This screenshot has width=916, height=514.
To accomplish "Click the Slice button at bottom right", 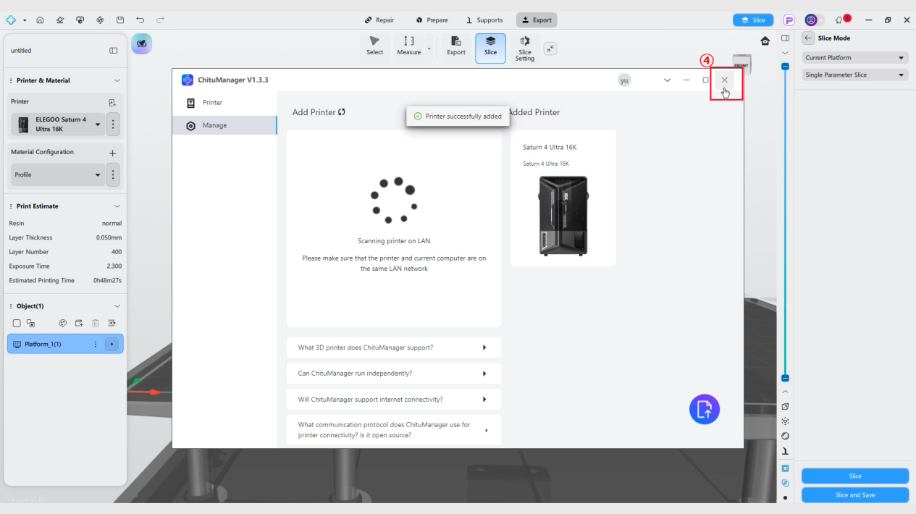I will (x=854, y=476).
